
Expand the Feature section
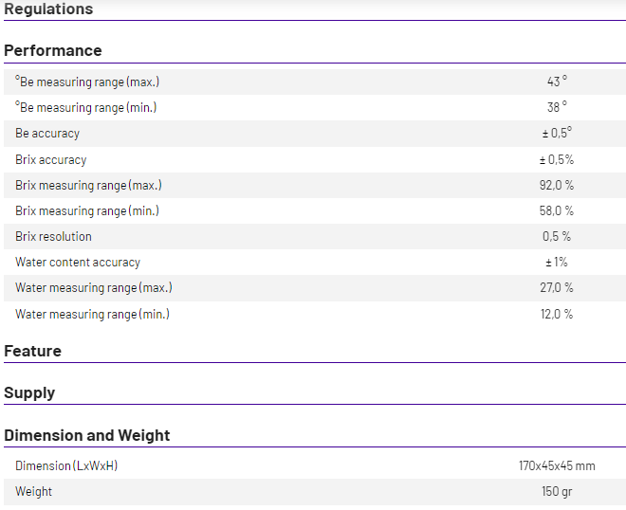pos(33,351)
